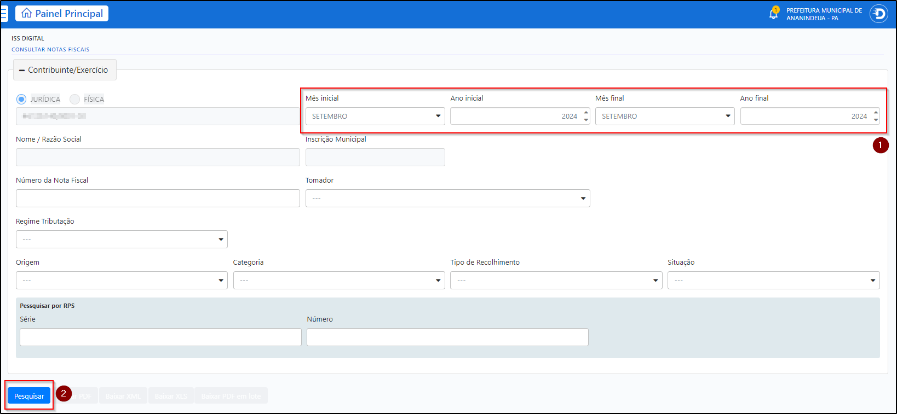This screenshot has height=414, width=897.
Task: Click the user profile D avatar icon
Action: tap(878, 14)
